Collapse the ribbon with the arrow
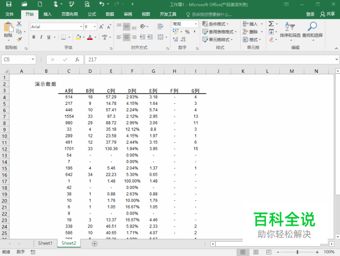 click(336, 48)
